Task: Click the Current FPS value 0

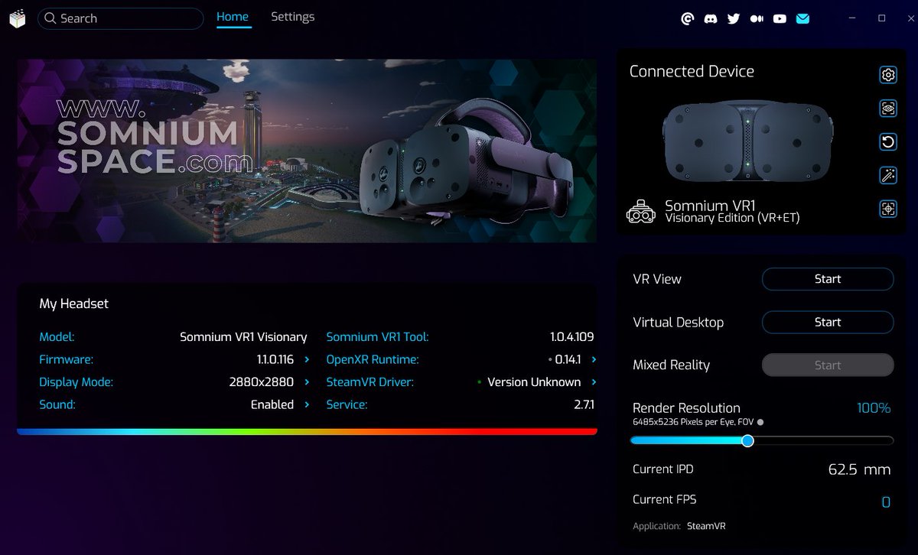Action: tap(886, 502)
